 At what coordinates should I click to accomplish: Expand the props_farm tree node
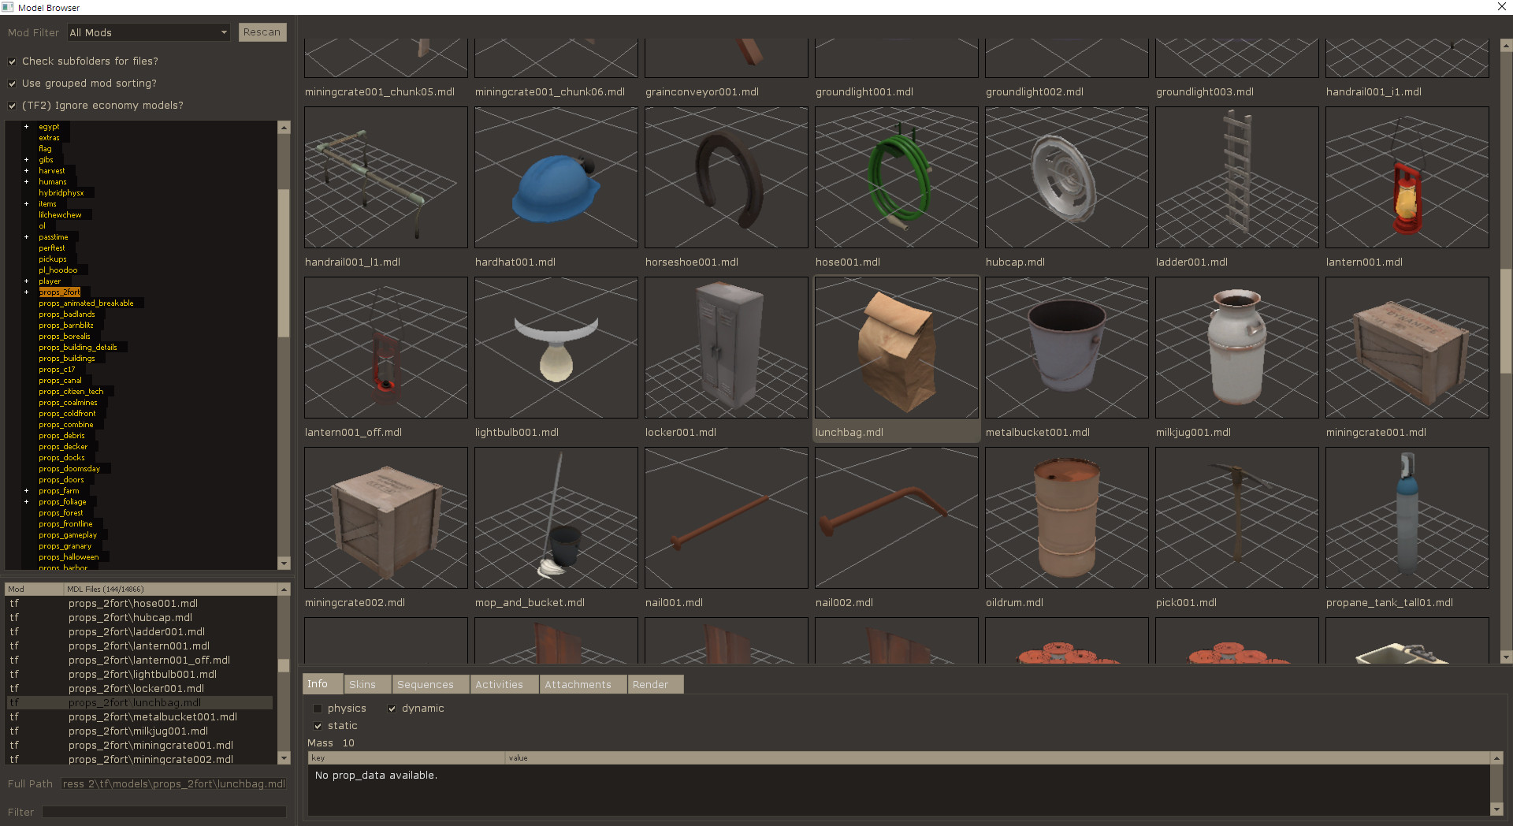coord(26,490)
